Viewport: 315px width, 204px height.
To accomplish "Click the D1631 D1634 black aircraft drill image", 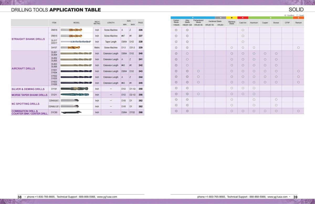I will (x=76, y=71).
